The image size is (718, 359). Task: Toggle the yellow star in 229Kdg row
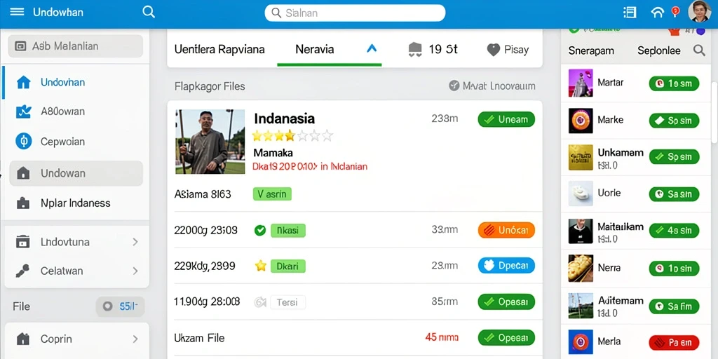tap(261, 266)
